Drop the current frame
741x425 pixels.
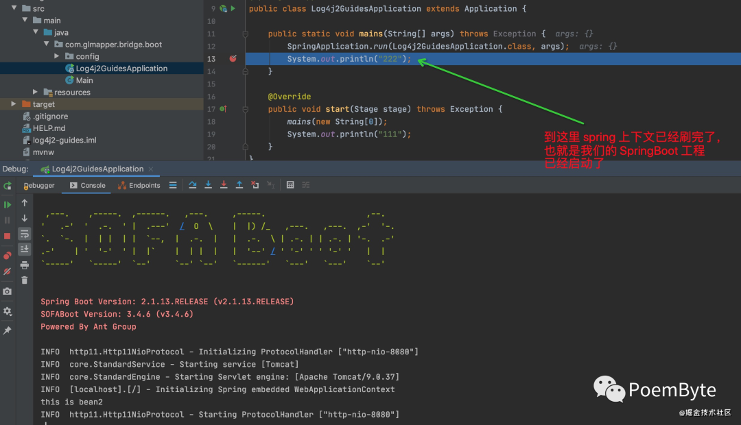(x=255, y=184)
